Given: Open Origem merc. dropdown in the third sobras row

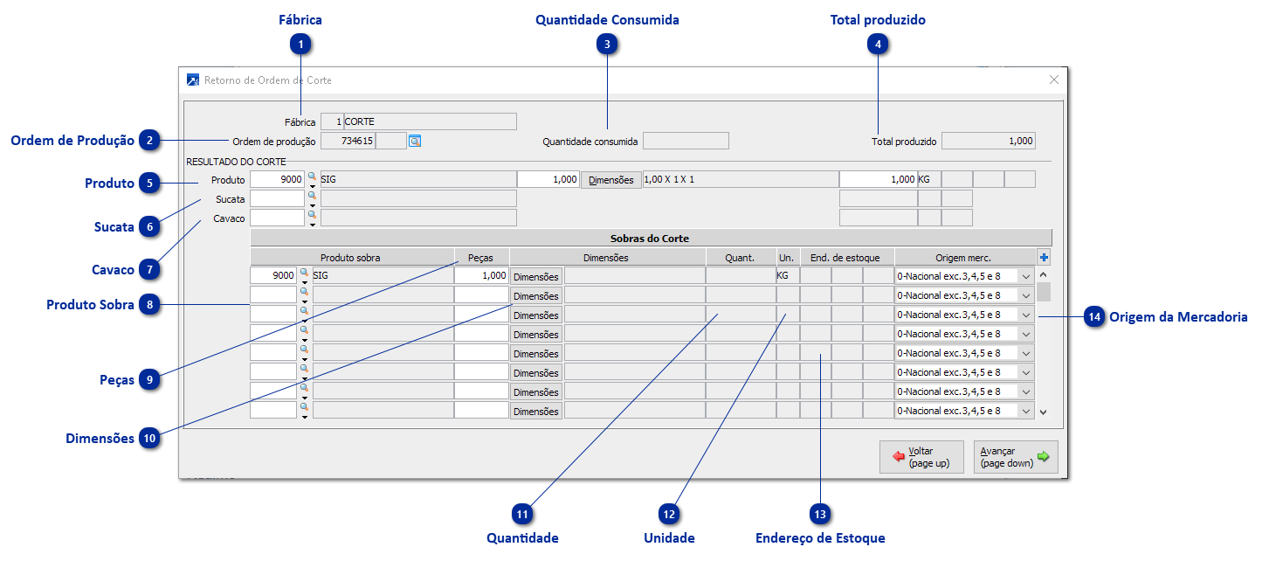Looking at the screenshot, I should click(1026, 315).
